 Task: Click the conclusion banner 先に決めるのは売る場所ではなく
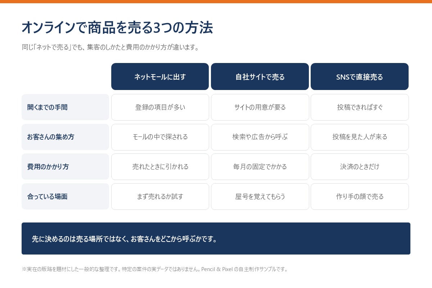(x=216, y=239)
